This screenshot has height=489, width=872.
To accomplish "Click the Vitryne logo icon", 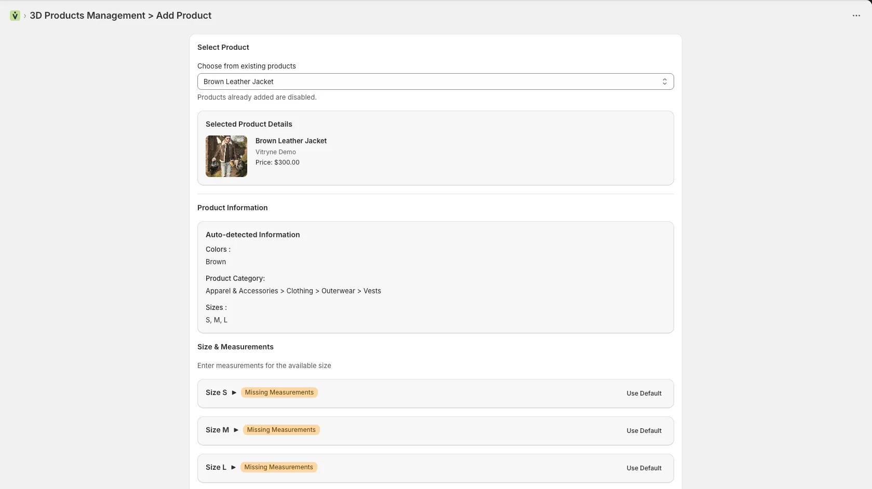I will click(x=14, y=16).
